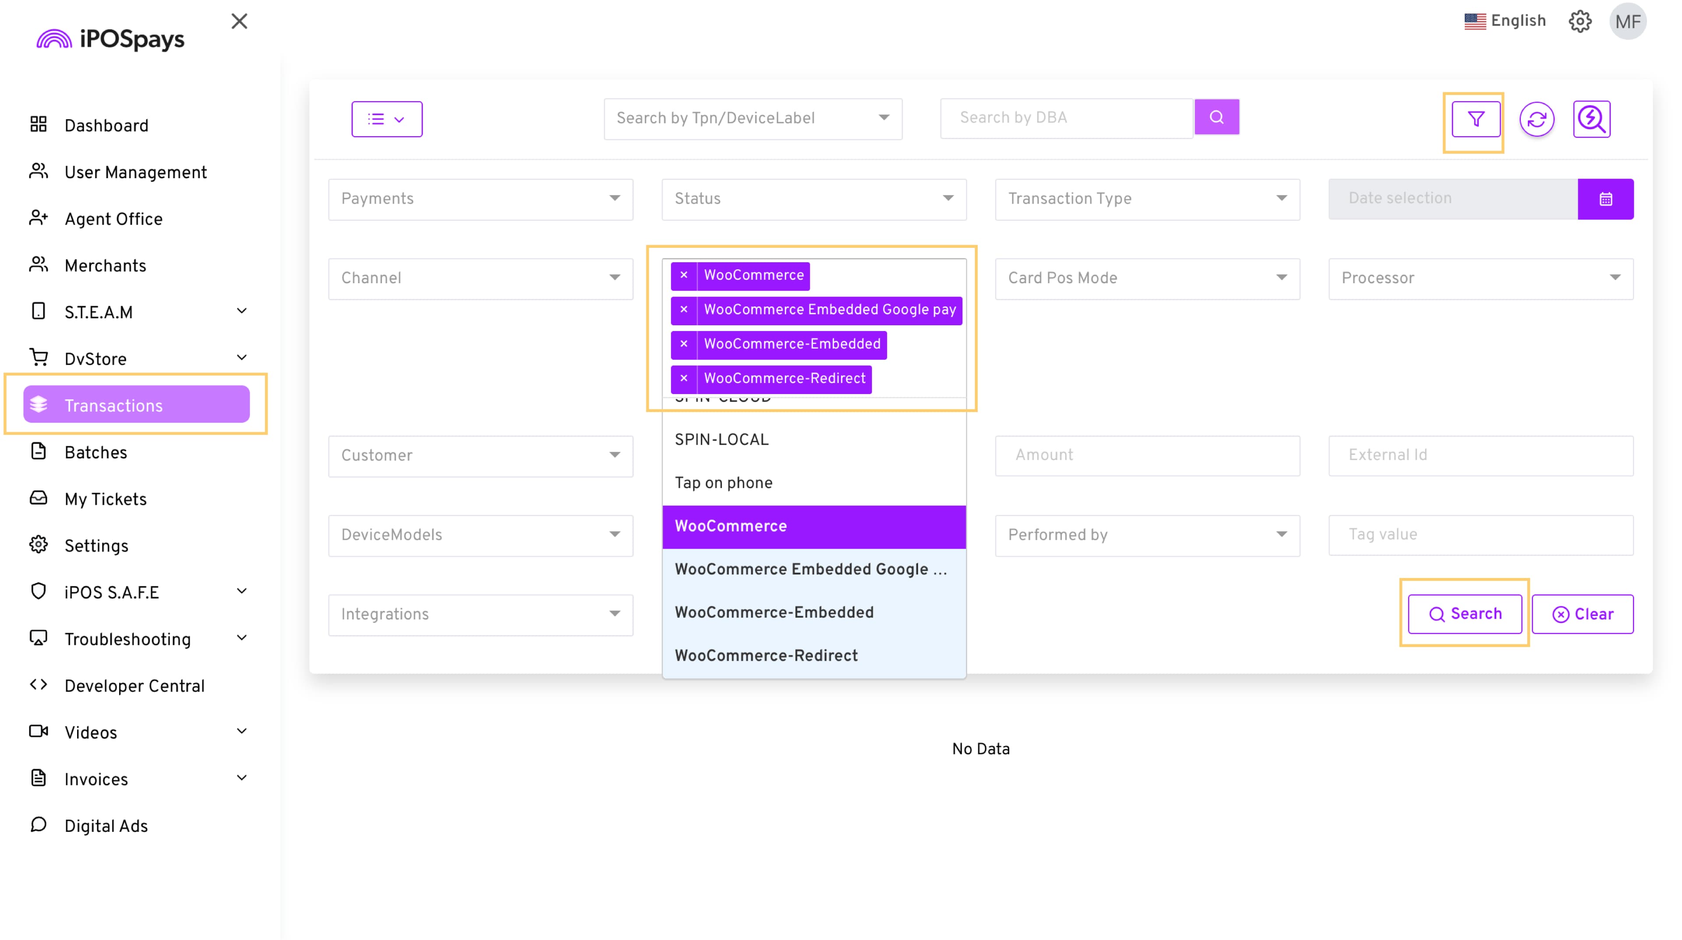The height and width of the screenshot is (940, 1682).
Task: Click the Tag value field
Action: coord(1481,535)
